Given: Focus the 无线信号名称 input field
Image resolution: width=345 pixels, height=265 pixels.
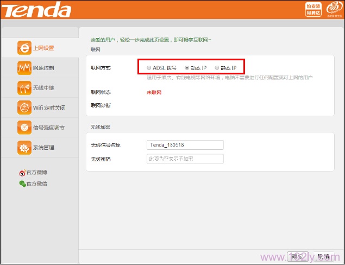Looking at the screenshot, I should coord(185,145).
